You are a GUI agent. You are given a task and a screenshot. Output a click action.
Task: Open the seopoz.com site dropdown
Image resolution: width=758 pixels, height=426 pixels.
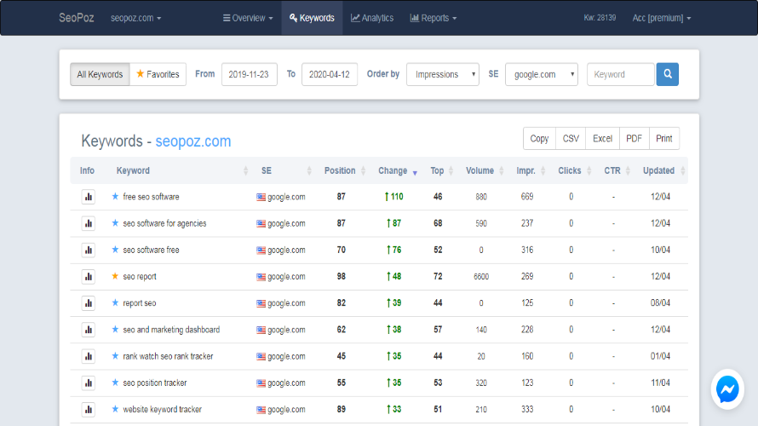pyautogui.click(x=135, y=18)
